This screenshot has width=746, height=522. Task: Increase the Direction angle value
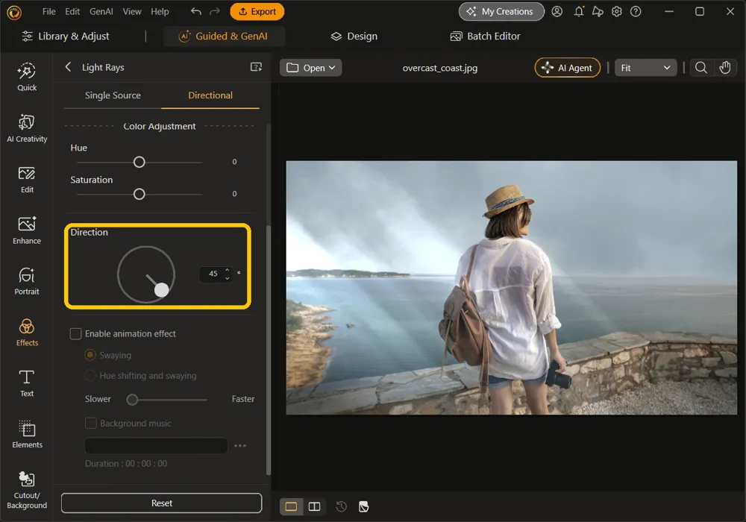(x=227, y=269)
